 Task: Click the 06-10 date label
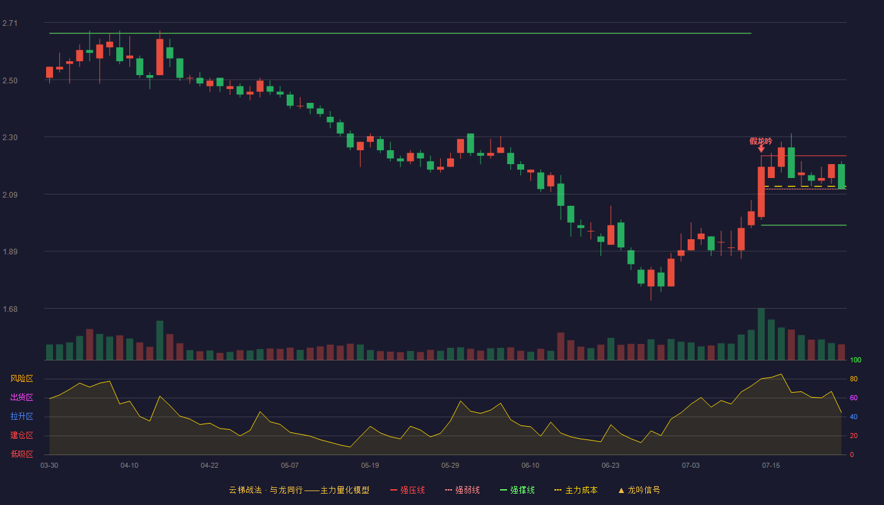click(x=530, y=465)
